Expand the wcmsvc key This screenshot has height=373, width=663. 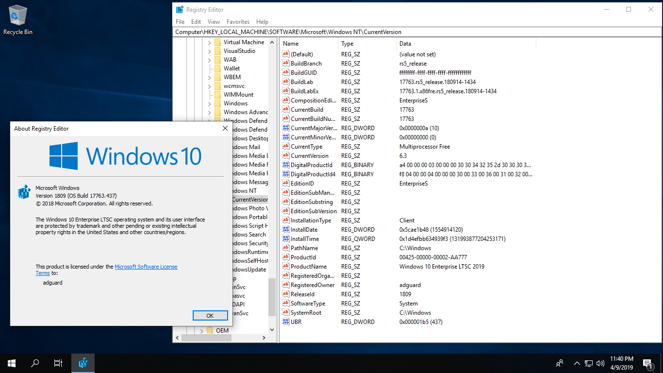pos(210,86)
